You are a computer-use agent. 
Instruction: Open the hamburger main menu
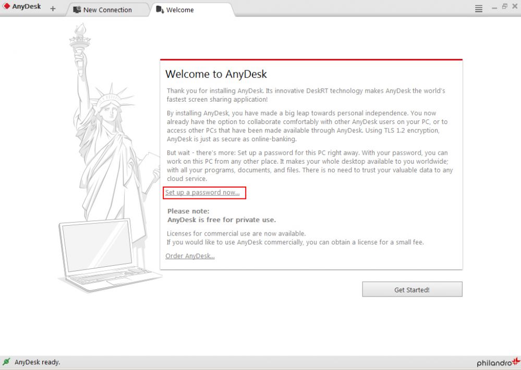(478, 9)
